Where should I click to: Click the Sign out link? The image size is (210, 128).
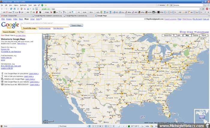[x=206, y=19]
